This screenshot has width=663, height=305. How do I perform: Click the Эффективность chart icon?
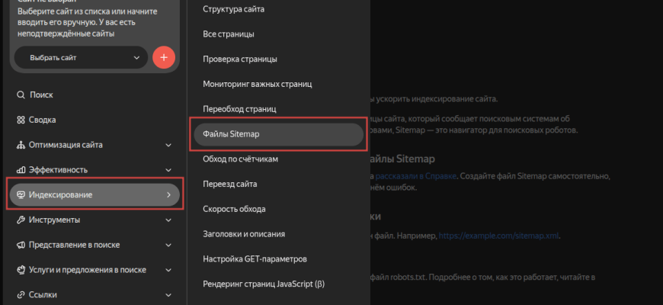(20, 169)
